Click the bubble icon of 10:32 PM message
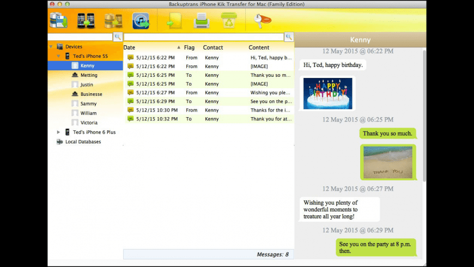The image size is (474, 267). pyautogui.click(x=130, y=119)
